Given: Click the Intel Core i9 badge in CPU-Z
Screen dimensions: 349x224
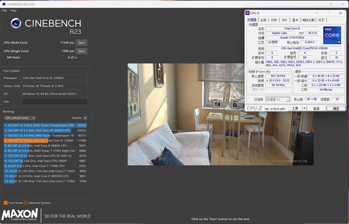Looking at the screenshot, I should [x=332, y=35].
